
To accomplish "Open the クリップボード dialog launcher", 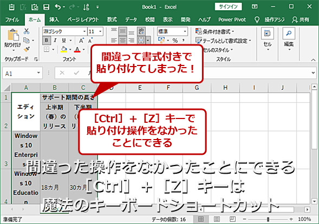I will point(36,59).
